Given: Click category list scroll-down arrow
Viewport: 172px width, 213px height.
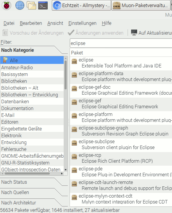Looking at the screenshot, I should click(x=65, y=170).
